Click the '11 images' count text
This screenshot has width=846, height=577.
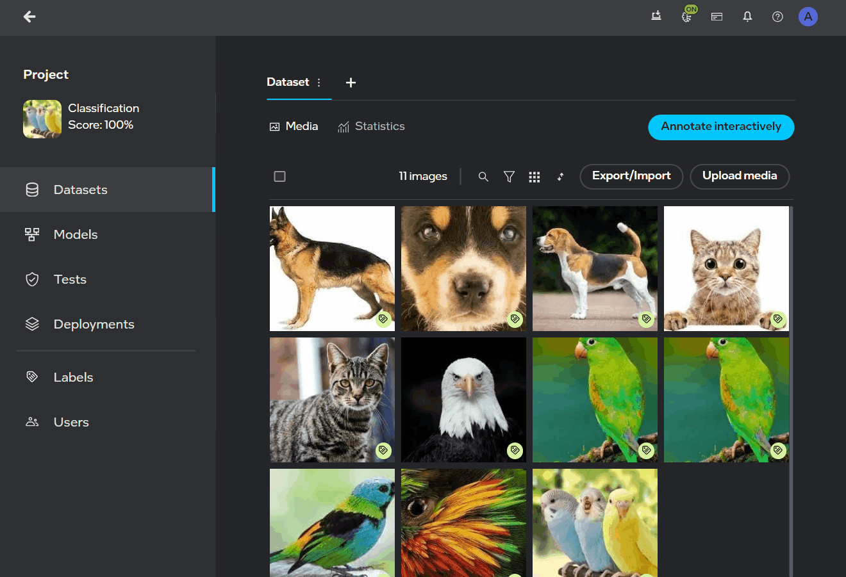click(423, 176)
